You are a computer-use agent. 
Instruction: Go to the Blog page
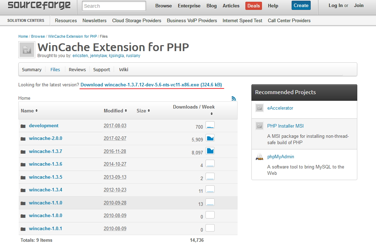[211, 6]
